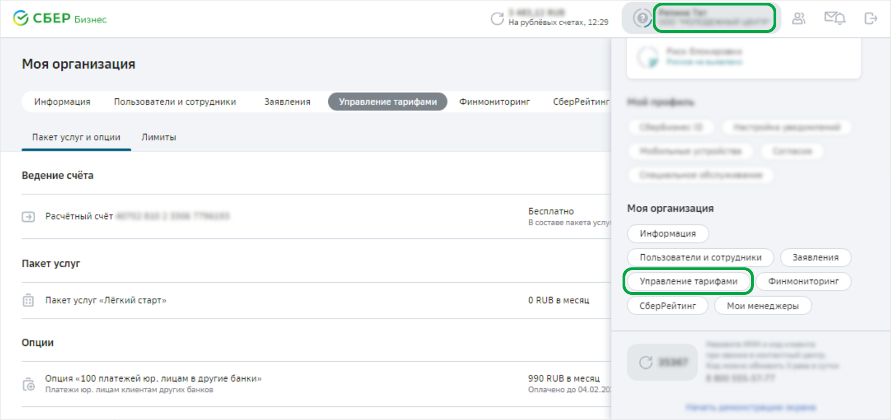The width and height of the screenshot is (891, 420).
Task: Open Мои менеджеры in side panel
Action: coord(763,306)
